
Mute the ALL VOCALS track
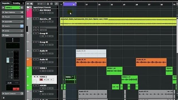click(x=34, y=10)
